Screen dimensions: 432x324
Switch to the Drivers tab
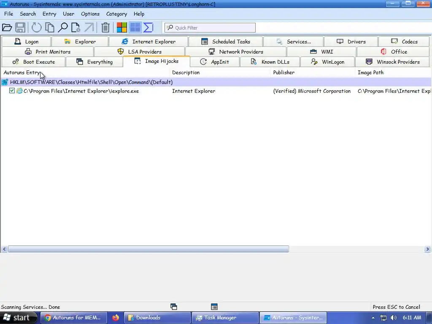351,41
